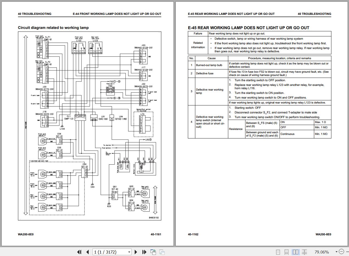Jump to the last page
Screen dimensions: 349x256
pos(144,252)
